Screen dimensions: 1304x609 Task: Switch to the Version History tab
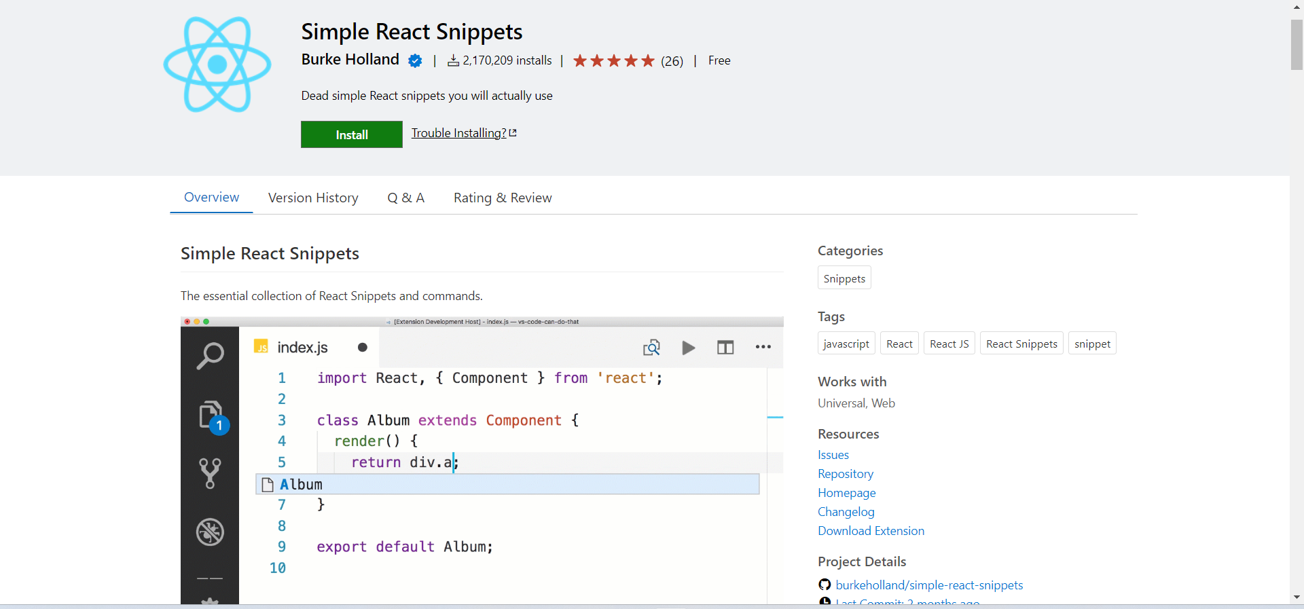(x=313, y=198)
